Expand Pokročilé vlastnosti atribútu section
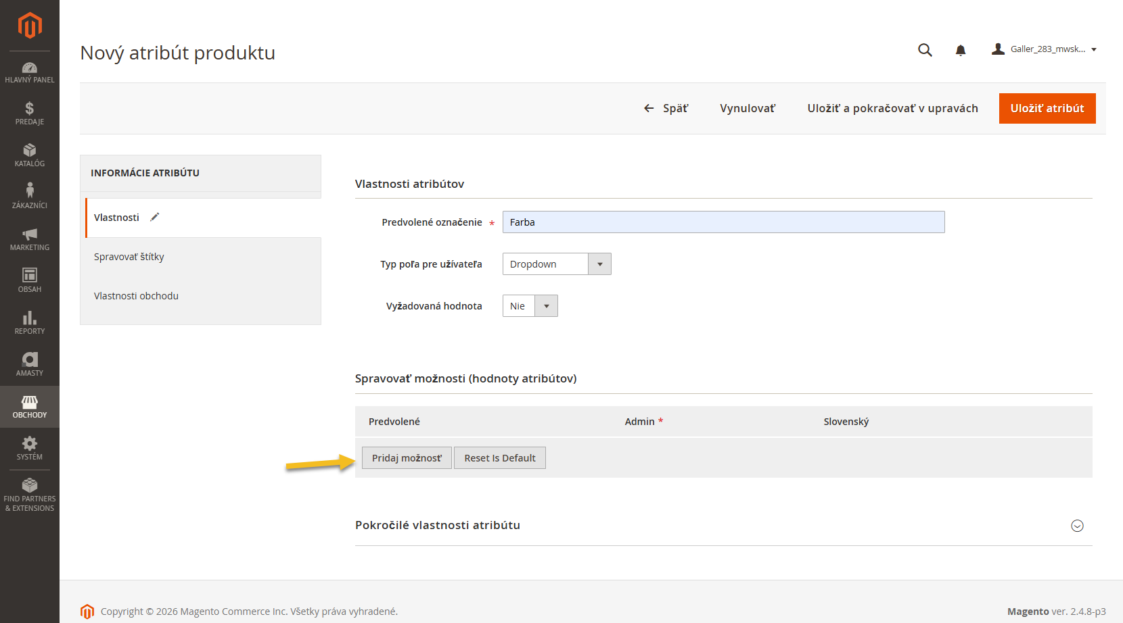The width and height of the screenshot is (1123, 623). (x=1077, y=526)
